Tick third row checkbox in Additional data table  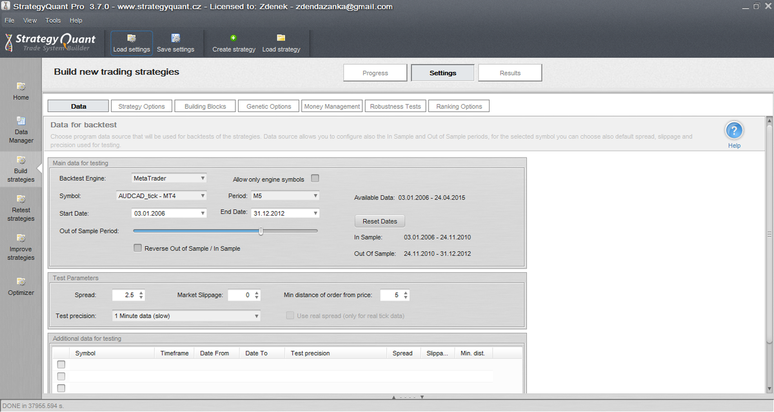click(x=61, y=388)
